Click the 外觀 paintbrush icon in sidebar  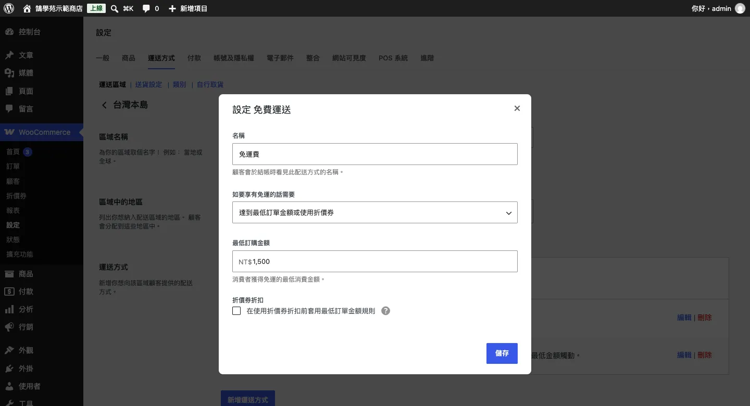(9, 350)
